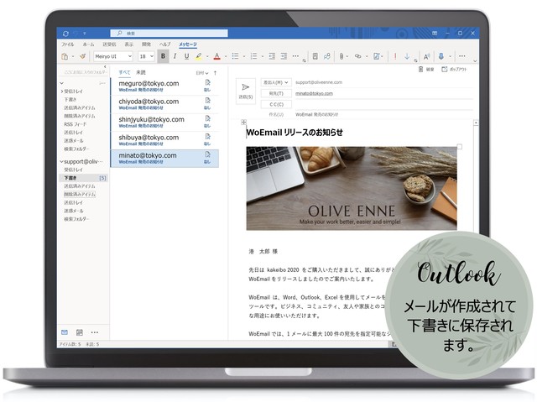537x402 pixels.
Task: Click the Insert Link chain icon
Action: tap(358, 56)
